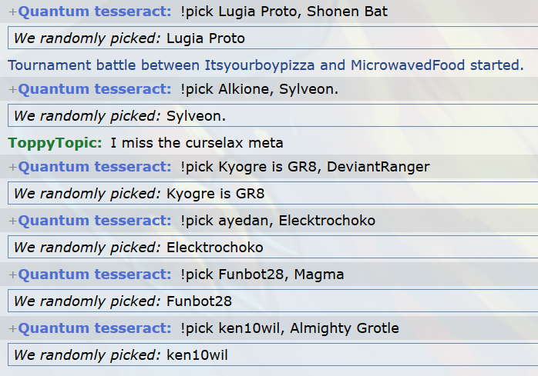
Task: Click the result box showing Elecktrochoko
Action: point(271,248)
